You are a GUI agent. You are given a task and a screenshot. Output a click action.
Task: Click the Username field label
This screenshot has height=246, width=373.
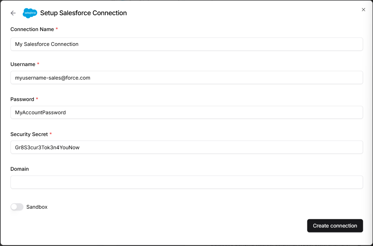pyautogui.click(x=23, y=64)
